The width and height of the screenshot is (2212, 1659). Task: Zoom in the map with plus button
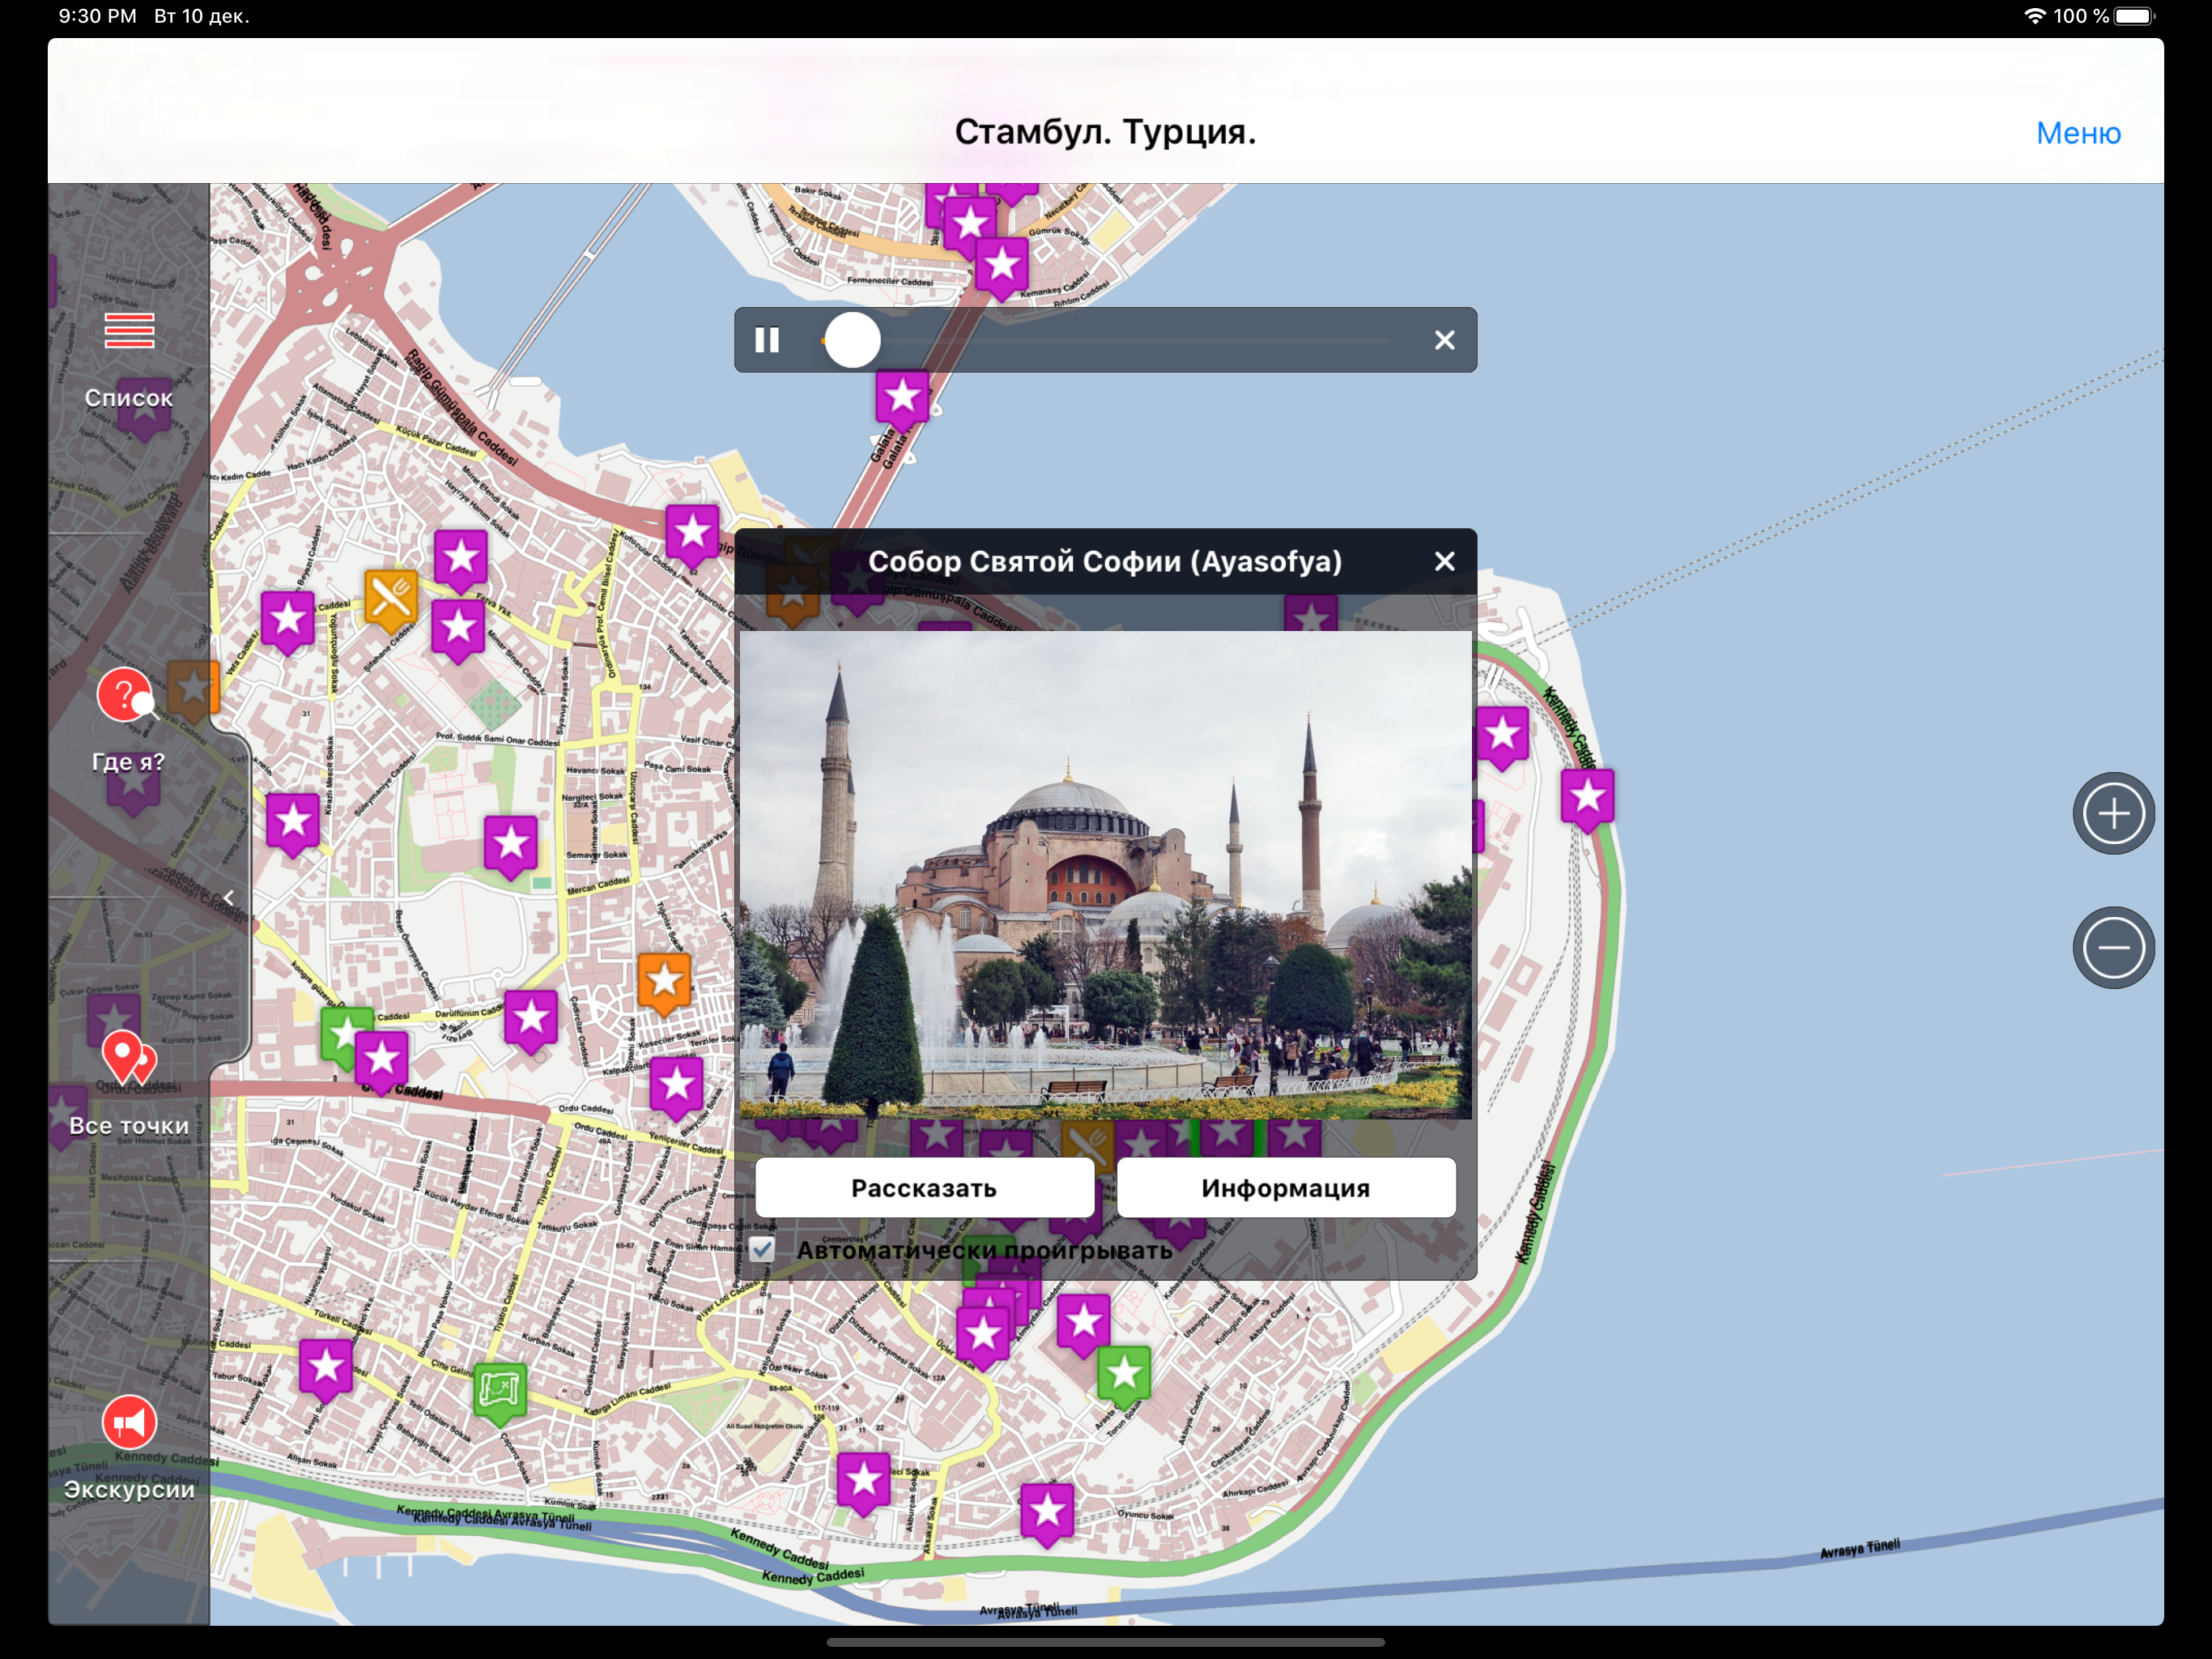point(2113,812)
